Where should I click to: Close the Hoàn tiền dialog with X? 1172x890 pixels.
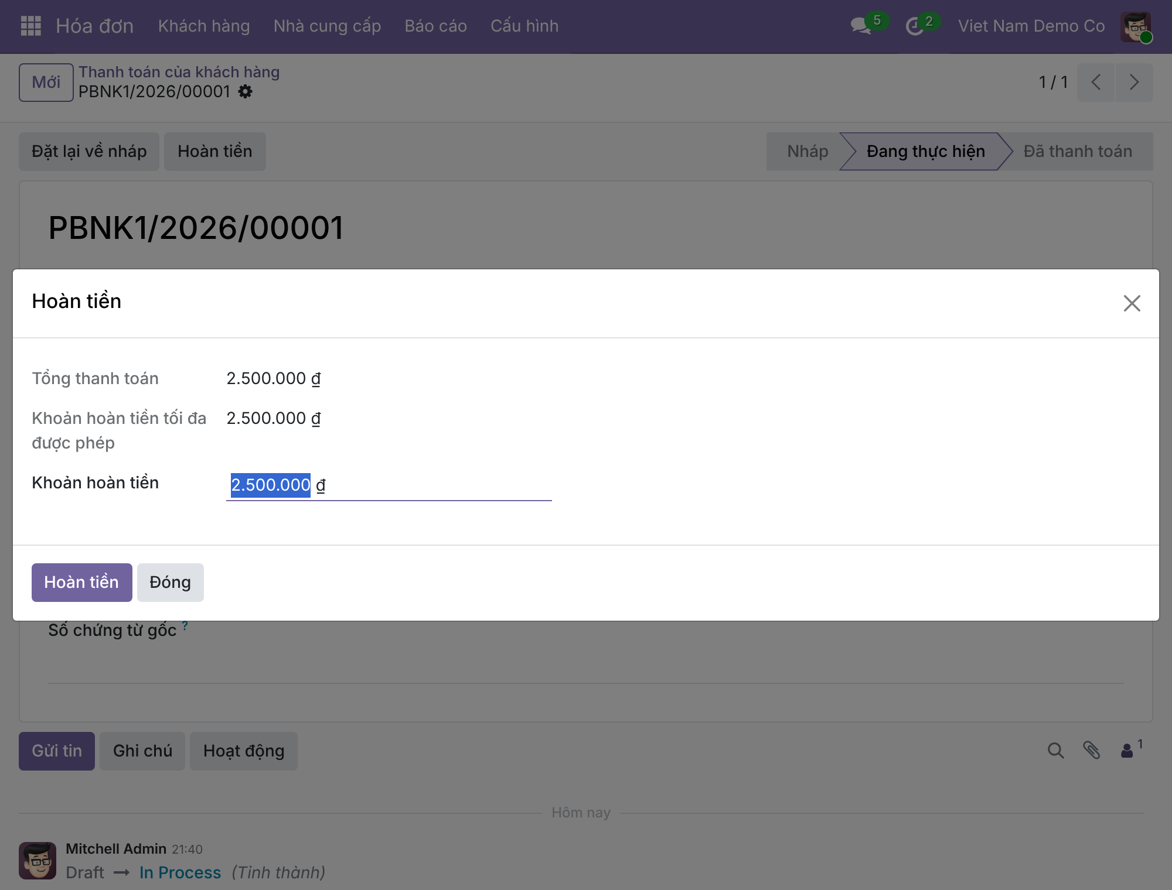(x=1132, y=303)
